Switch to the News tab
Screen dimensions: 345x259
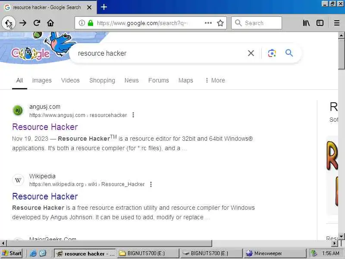coord(132,80)
